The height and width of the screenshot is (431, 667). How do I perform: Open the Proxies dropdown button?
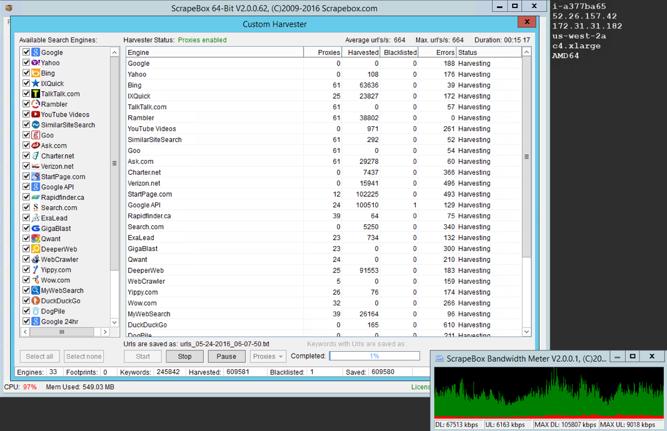tap(268, 356)
